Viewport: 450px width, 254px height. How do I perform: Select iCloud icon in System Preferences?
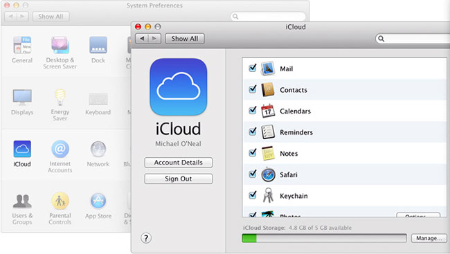22,154
